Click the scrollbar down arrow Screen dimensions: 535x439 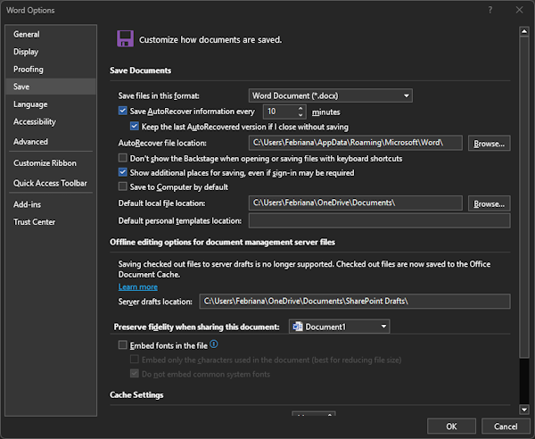524,410
